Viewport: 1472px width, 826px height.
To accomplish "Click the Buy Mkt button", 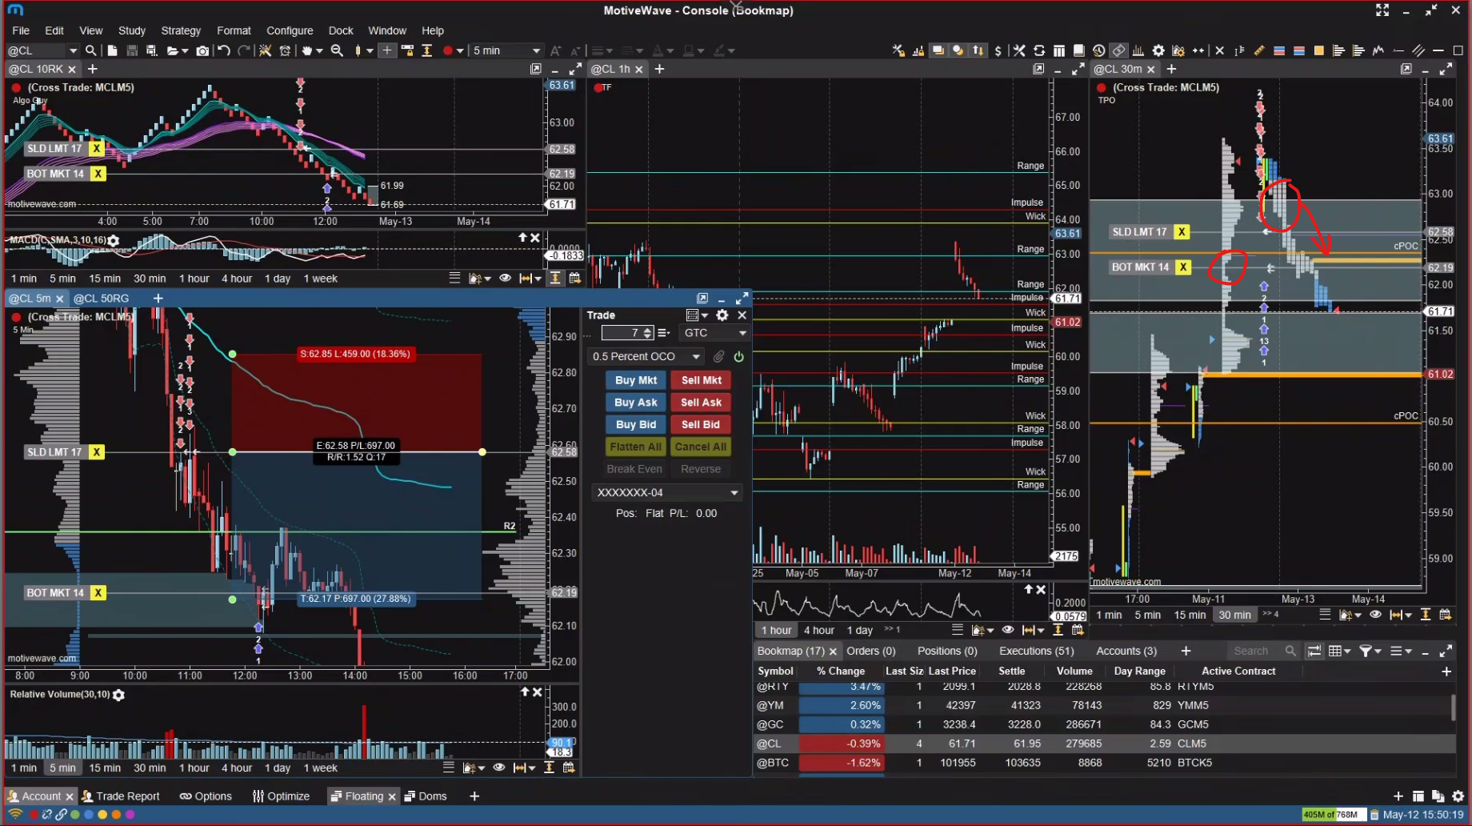I will (x=635, y=380).
